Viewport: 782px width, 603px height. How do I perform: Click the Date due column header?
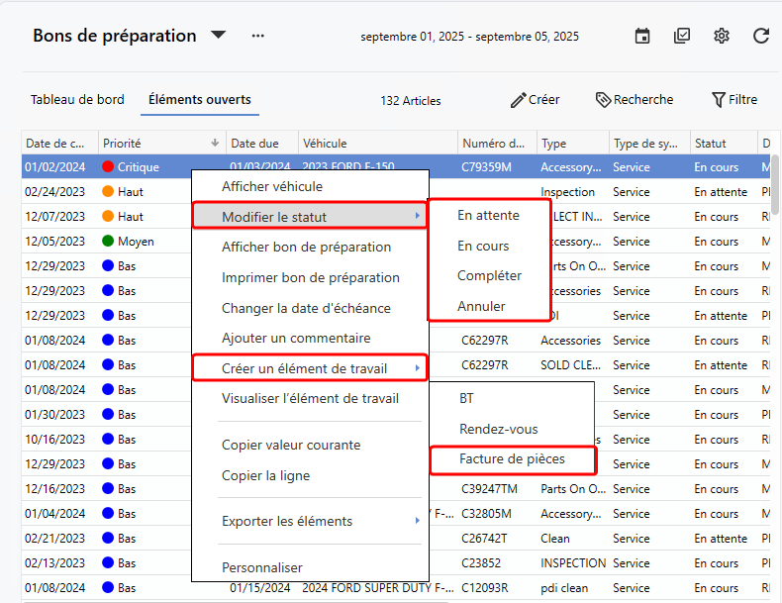[255, 144]
